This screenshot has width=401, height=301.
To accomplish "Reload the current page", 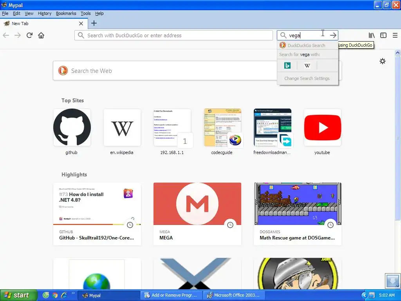I will pos(29,35).
